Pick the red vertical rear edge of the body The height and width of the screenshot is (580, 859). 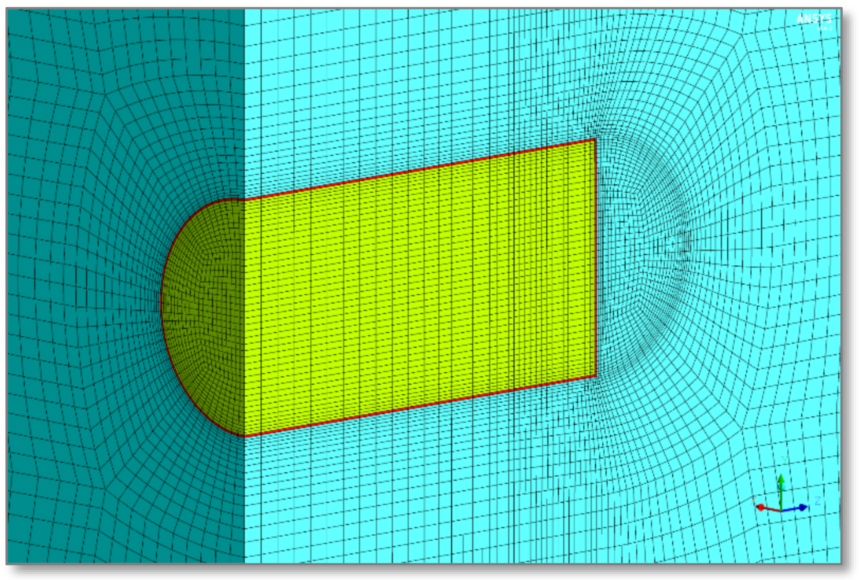(x=595, y=258)
